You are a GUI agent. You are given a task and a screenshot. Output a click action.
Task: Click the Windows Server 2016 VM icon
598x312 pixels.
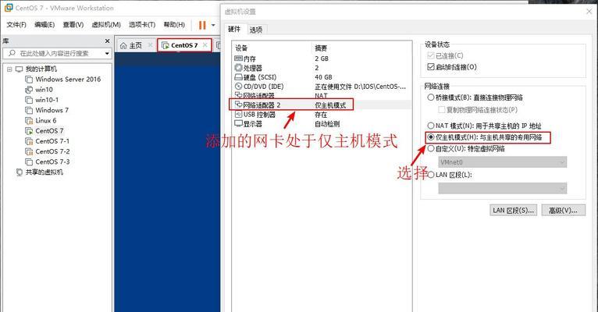(29, 80)
